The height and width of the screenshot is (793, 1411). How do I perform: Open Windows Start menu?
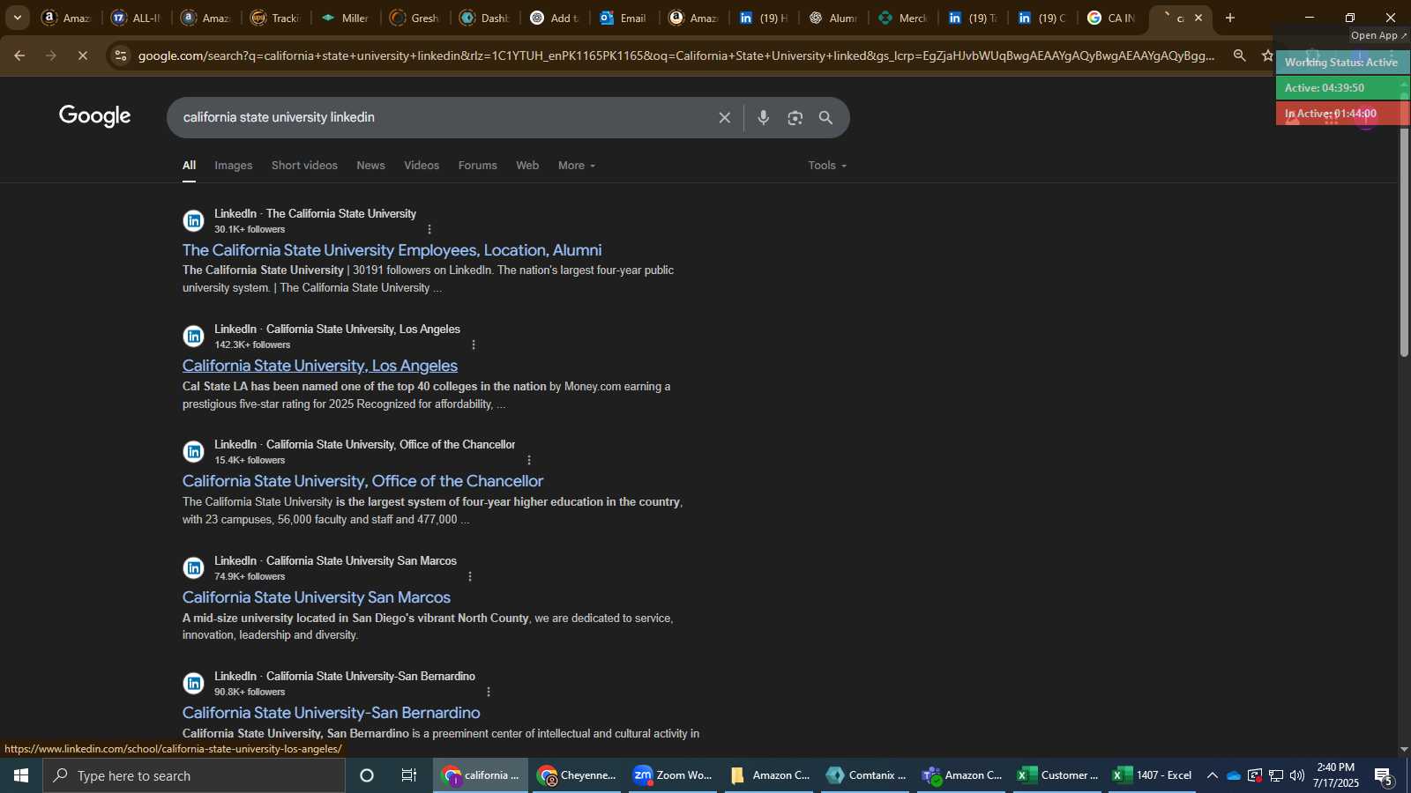tap(21, 775)
